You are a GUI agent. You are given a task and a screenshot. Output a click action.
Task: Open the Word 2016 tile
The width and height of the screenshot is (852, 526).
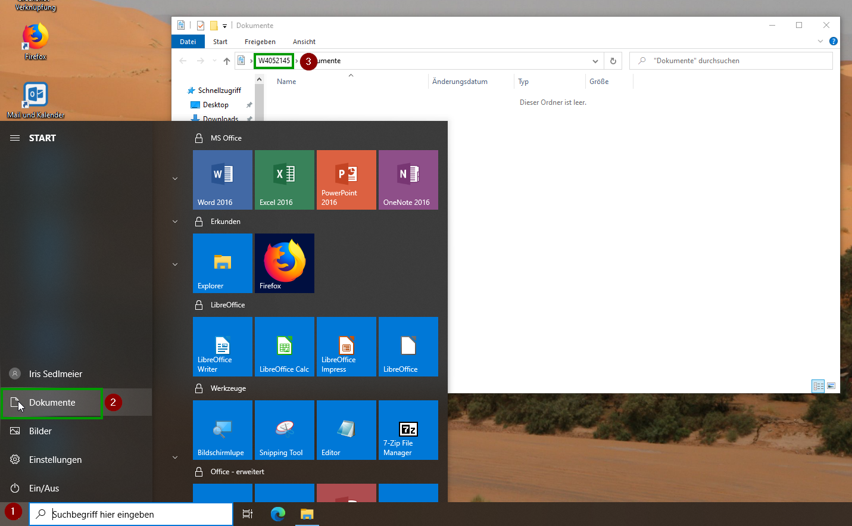[223, 180]
